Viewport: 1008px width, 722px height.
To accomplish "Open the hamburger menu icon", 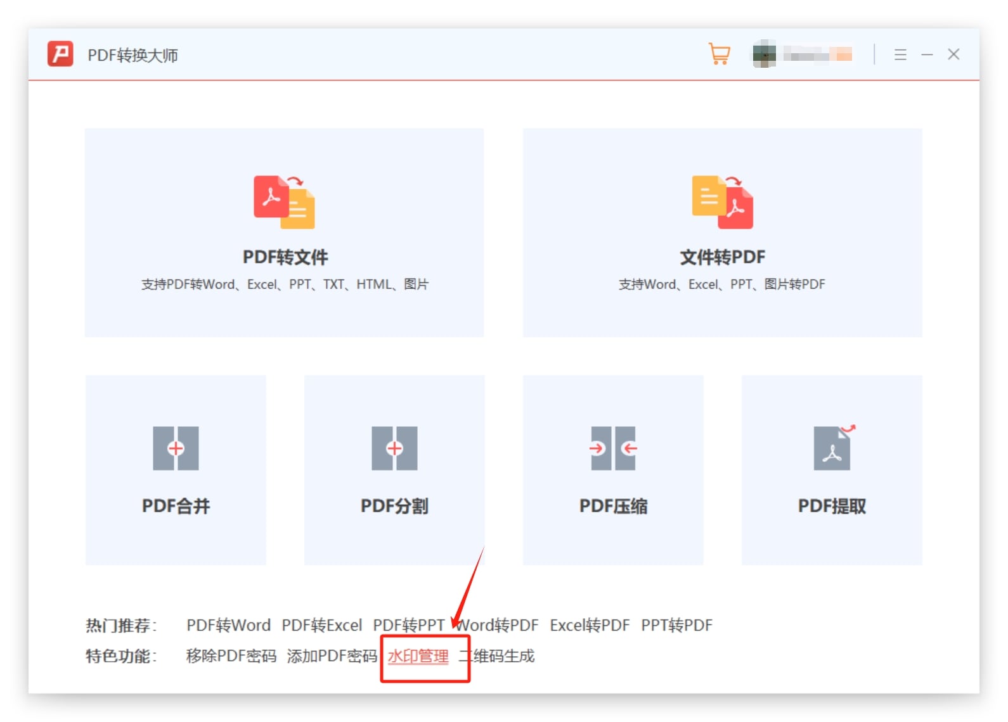I will [900, 54].
